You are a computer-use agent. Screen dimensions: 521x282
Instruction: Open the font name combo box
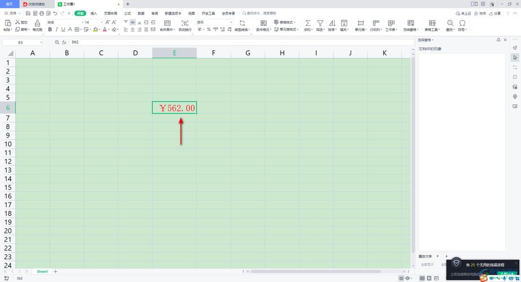tap(65, 22)
